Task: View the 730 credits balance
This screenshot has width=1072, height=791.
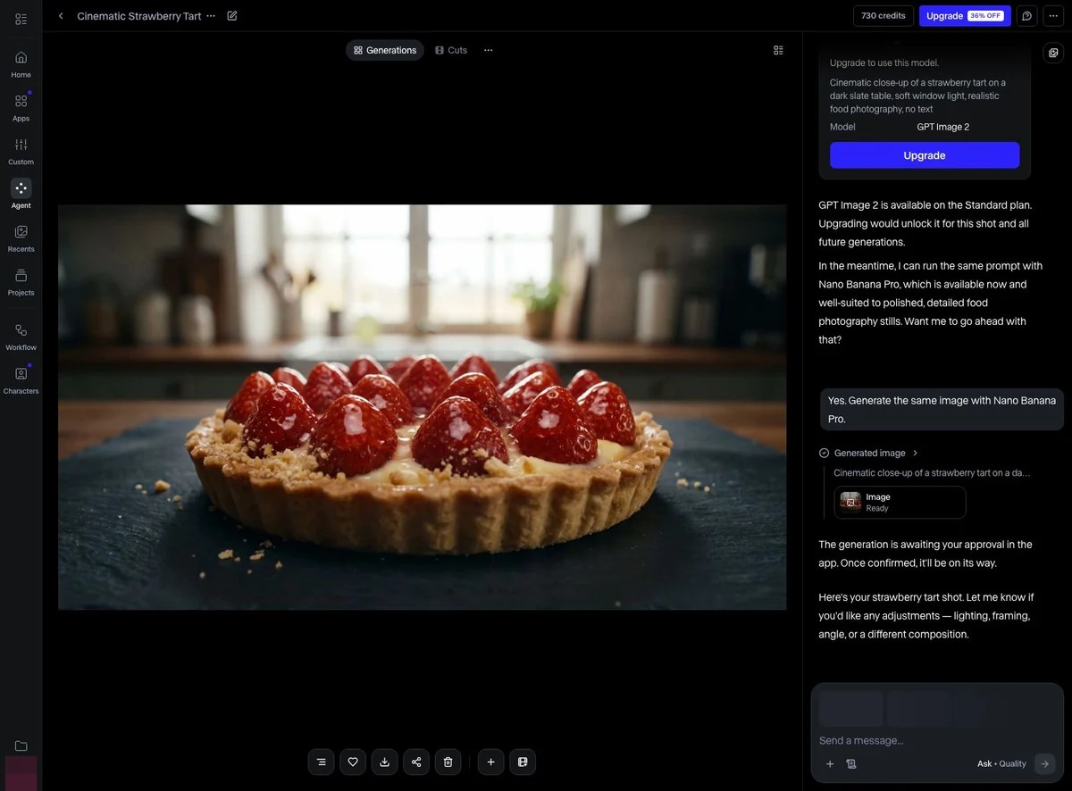Action: [x=884, y=16]
